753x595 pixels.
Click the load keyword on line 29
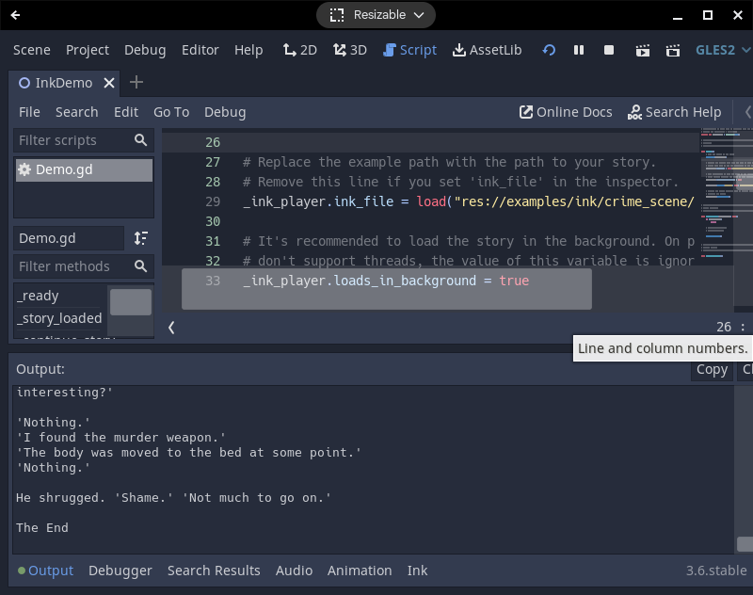click(431, 201)
